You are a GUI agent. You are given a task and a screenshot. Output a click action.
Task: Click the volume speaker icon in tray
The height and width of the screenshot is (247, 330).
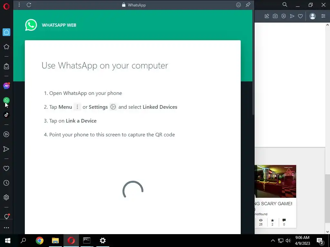[288, 241]
